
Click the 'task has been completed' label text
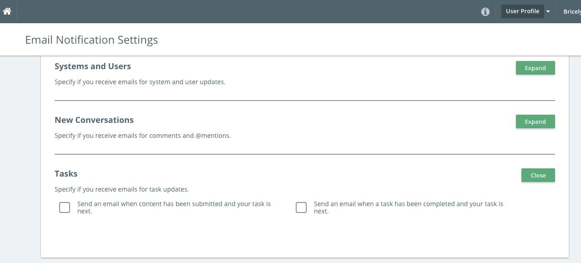[x=409, y=207]
